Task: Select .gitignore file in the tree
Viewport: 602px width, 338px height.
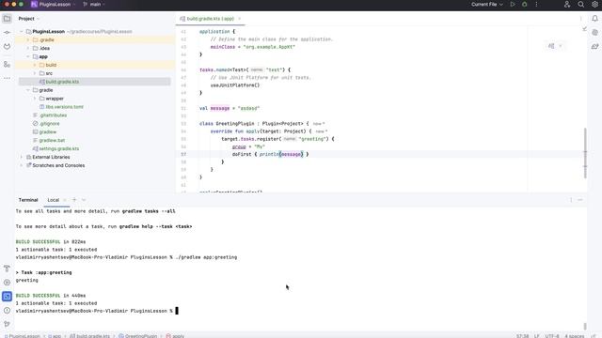Action: click(50, 124)
